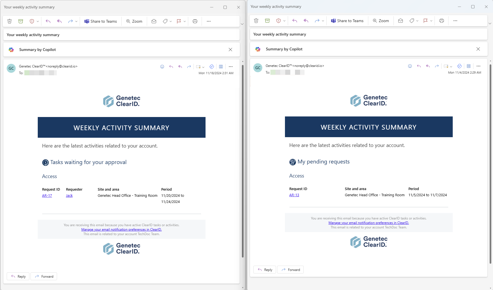493x290 pixels.
Task: Mark as unread in right window toolbar
Action: click(x=400, y=21)
